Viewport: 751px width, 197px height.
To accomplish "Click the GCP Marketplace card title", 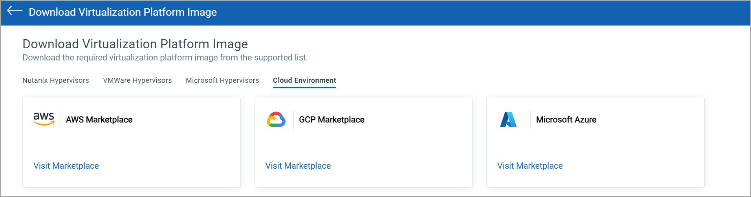I will point(332,120).
